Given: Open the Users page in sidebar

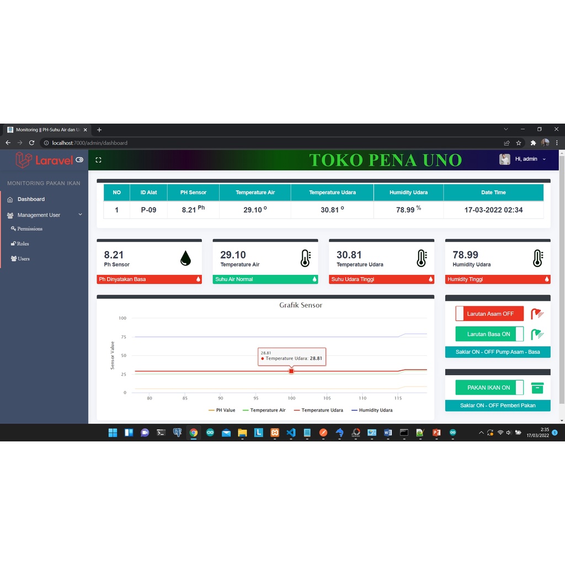Looking at the screenshot, I should click(x=23, y=258).
